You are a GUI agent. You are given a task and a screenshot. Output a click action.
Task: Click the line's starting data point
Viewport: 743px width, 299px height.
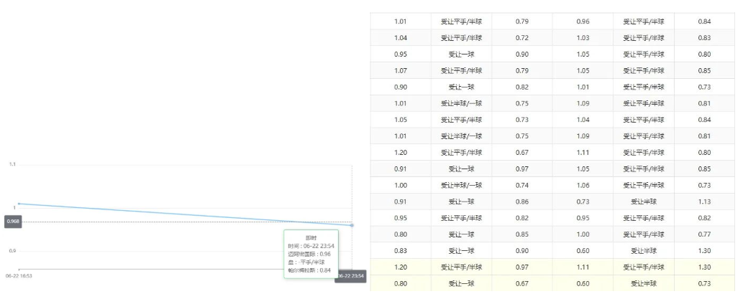[x=19, y=204]
